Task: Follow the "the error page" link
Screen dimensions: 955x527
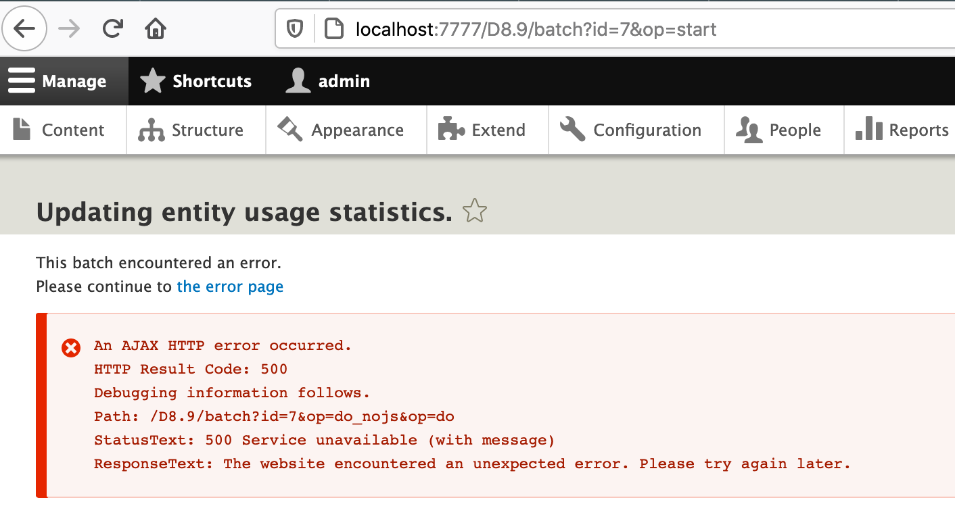Action: click(230, 286)
